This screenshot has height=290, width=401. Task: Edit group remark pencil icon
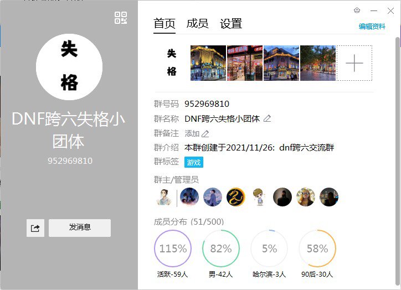click(x=205, y=133)
